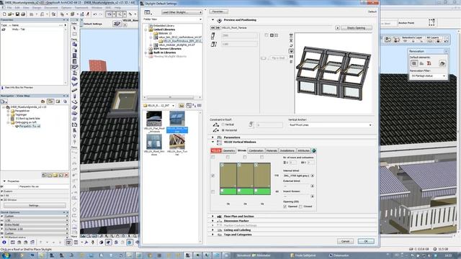461x259 pixels.
Task: Open the Load Other Skylight dropdown
Action: (182, 12)
